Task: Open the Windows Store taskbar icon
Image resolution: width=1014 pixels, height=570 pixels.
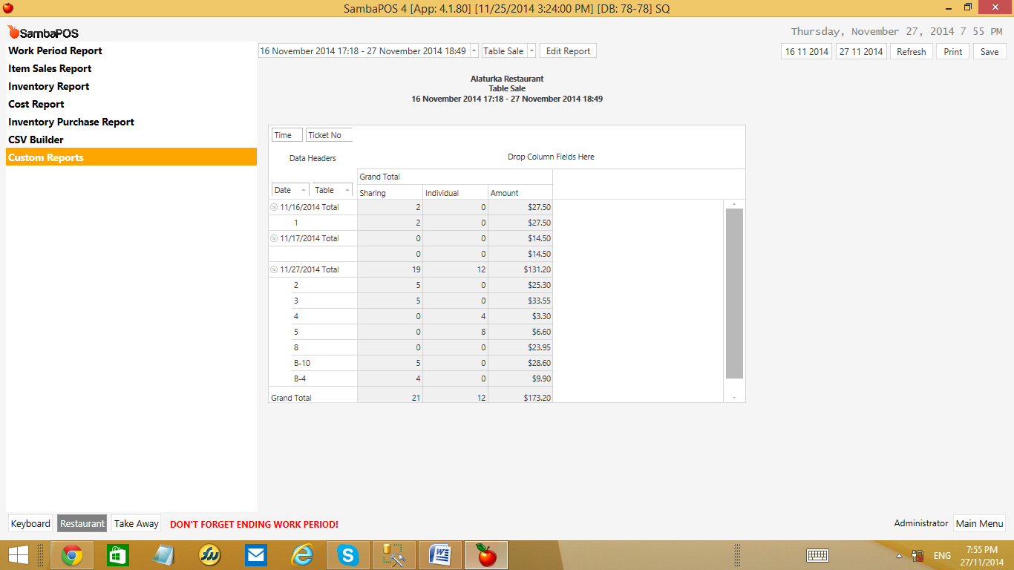Action: [x=118, y=555]
